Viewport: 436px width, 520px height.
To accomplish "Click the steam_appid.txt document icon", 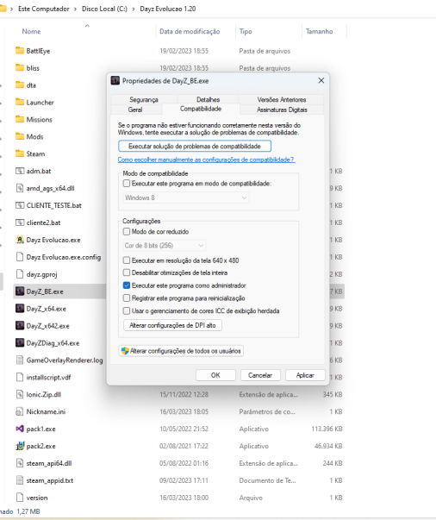I will click(x=20, y=480).
